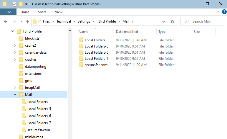Click the forward navigation arrow

[x=14, y=21]
